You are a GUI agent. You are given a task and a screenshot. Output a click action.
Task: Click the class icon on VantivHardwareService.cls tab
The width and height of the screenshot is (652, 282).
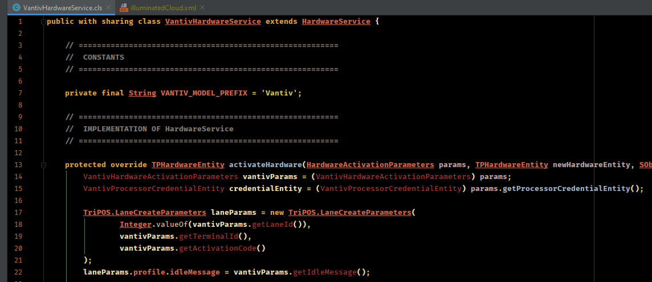[x=16, y=7]
